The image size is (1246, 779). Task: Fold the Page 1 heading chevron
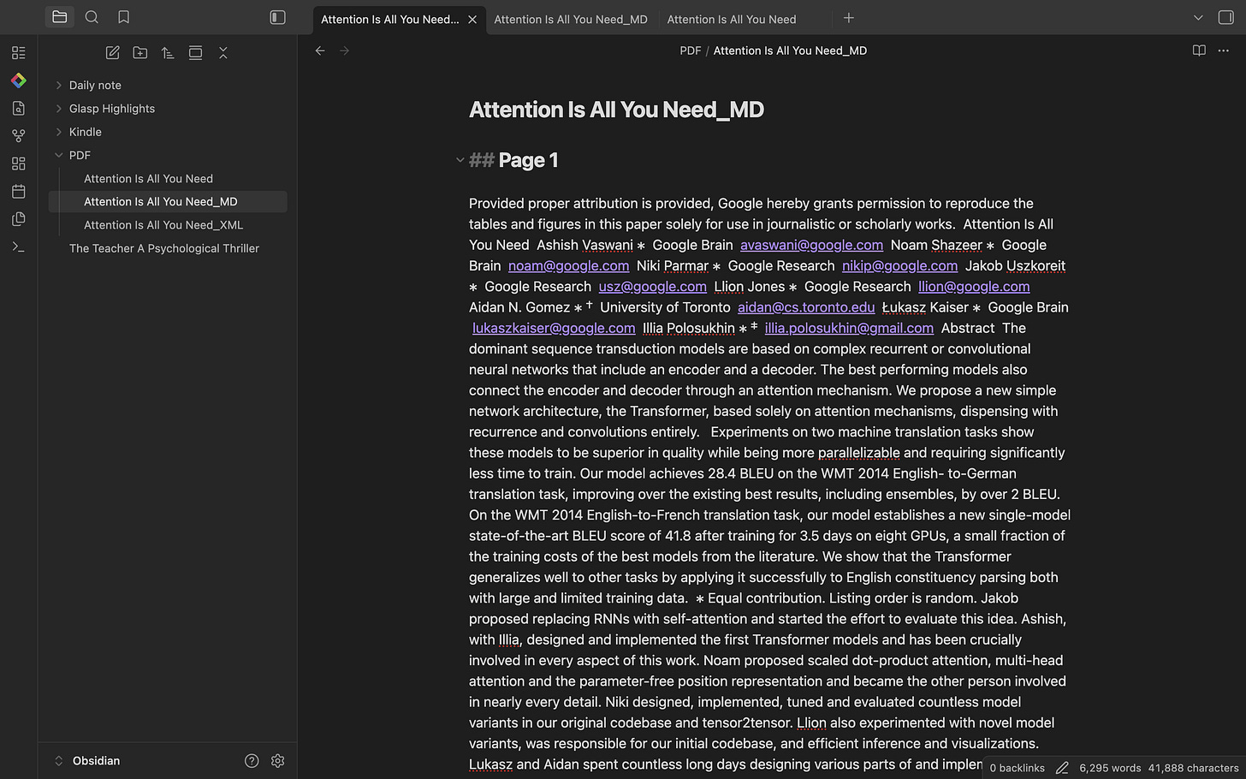[x=460, y=160]
